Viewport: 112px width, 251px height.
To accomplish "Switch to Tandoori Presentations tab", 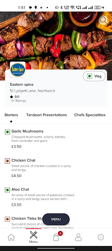I will (46, 115).
